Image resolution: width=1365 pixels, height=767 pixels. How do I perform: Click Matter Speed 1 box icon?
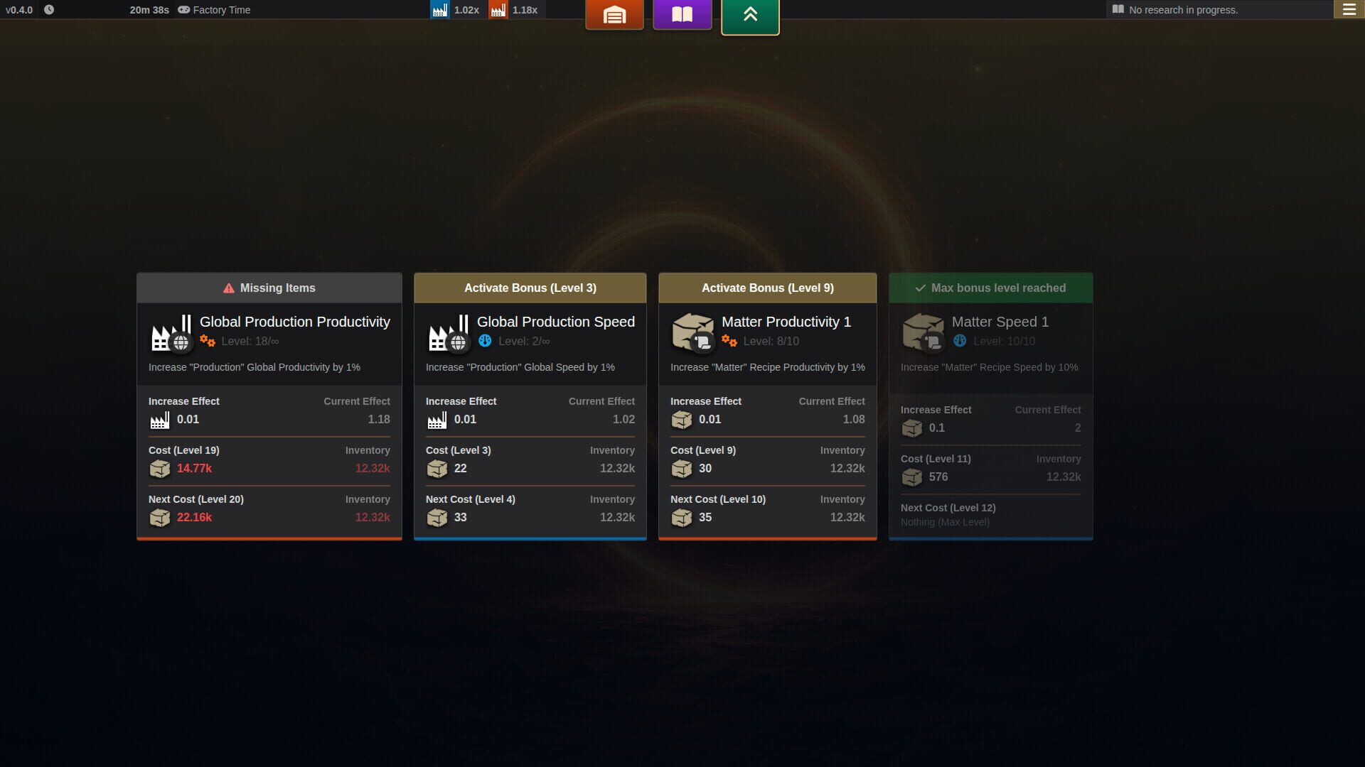[923, 332]
